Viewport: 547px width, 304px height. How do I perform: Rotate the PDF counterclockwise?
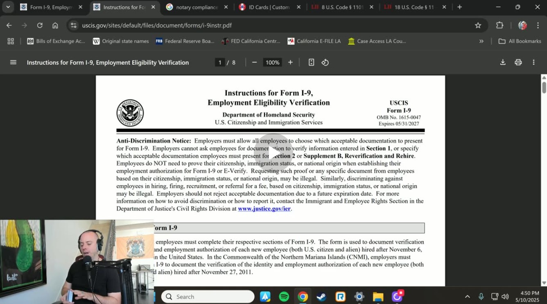[325, 62]
